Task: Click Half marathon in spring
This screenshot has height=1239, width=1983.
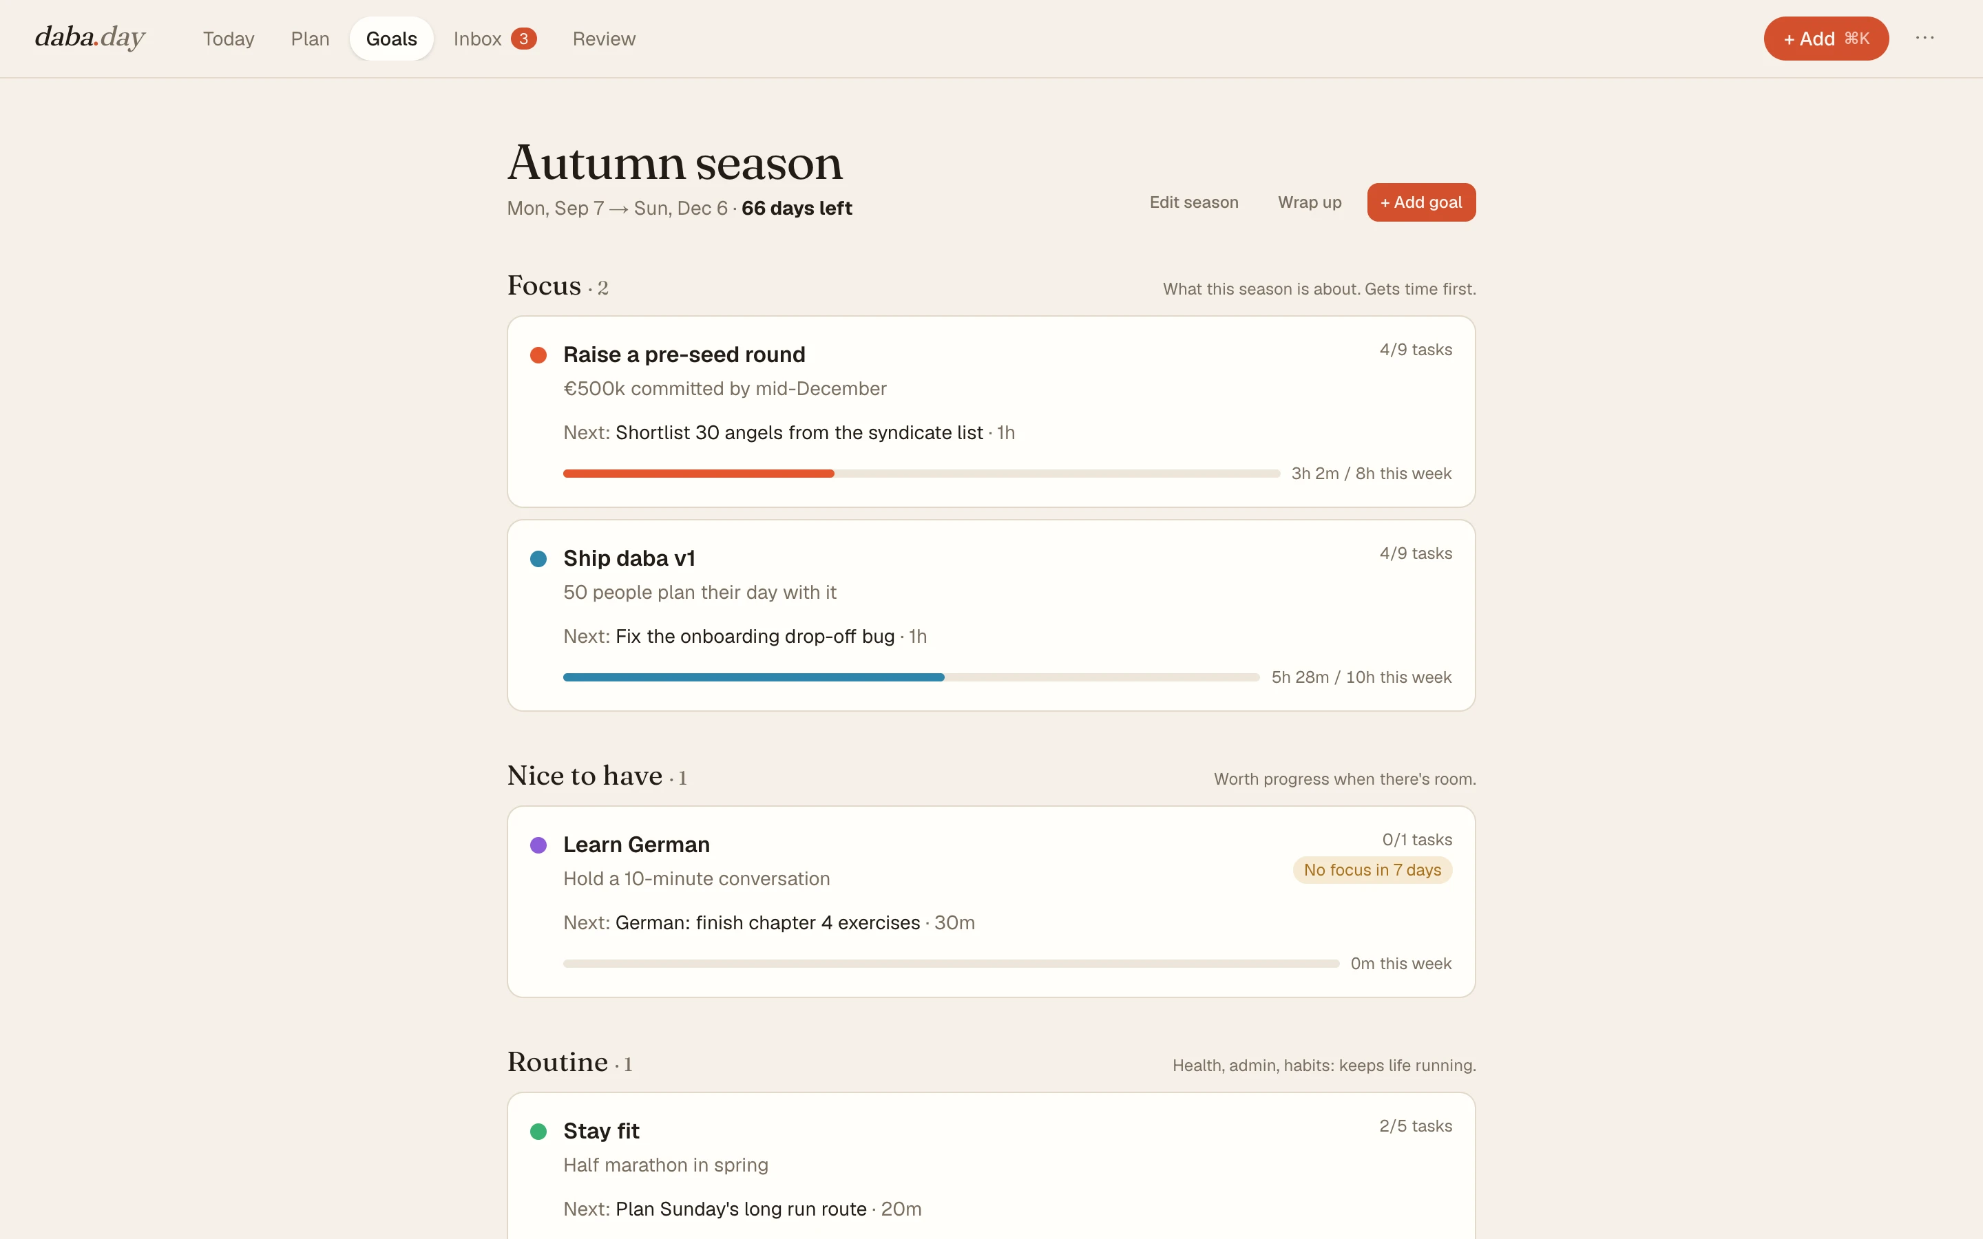Action: 667,1165
